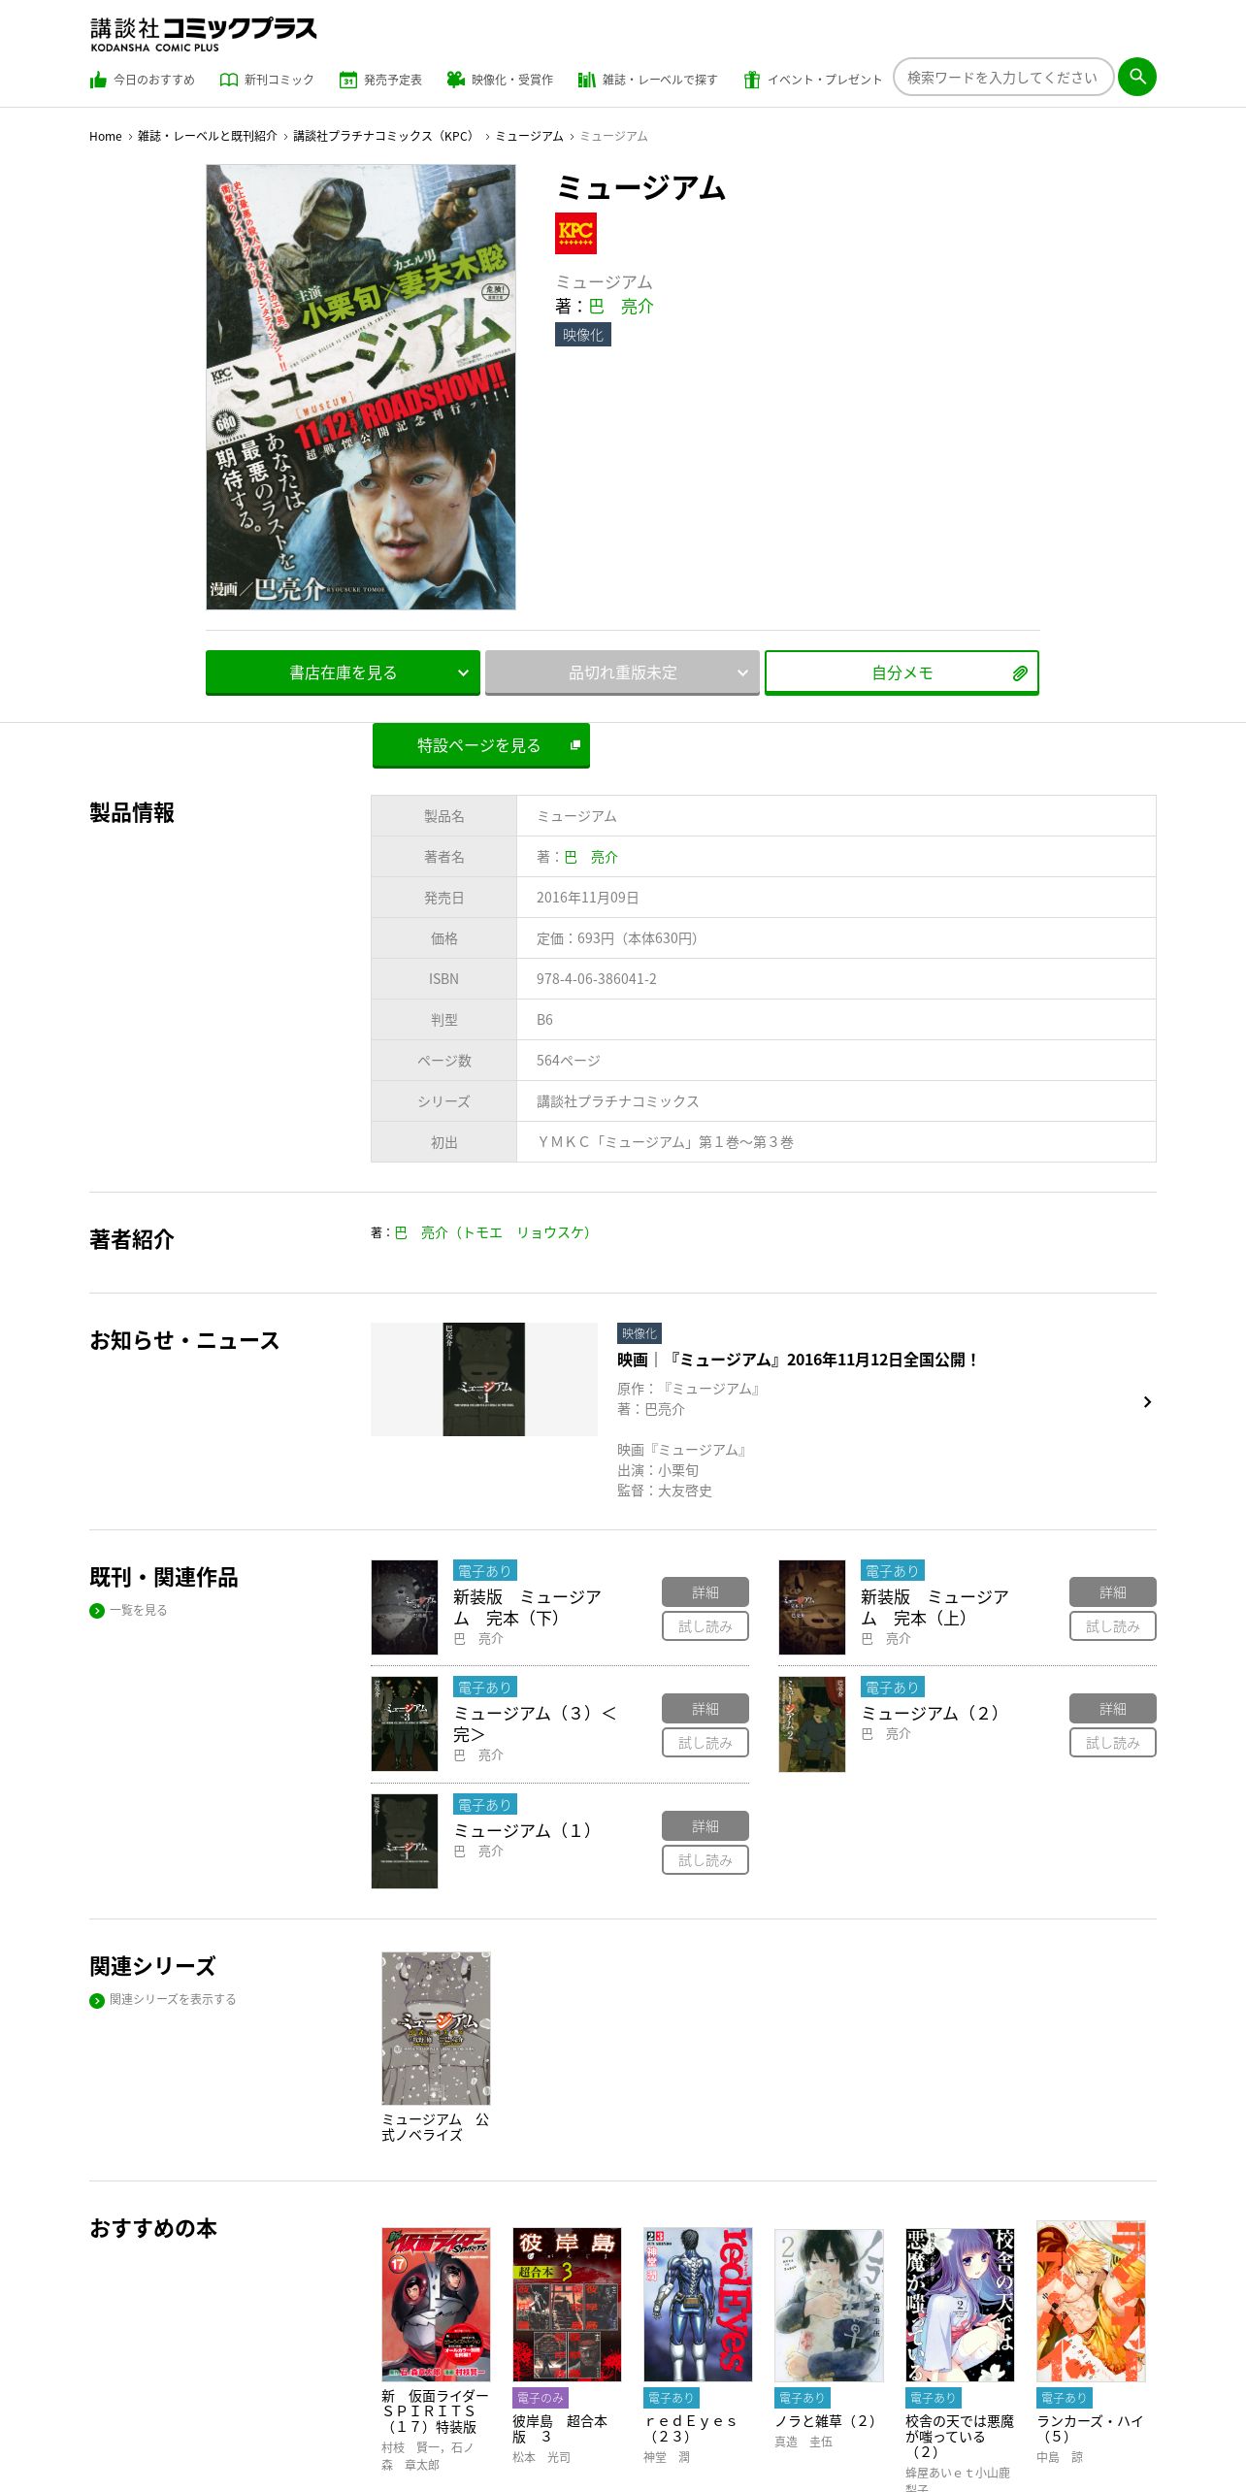1246x2492 pixels.
Task: Click the 雑誌・レーベルで探す books icon
Action: 586,80
